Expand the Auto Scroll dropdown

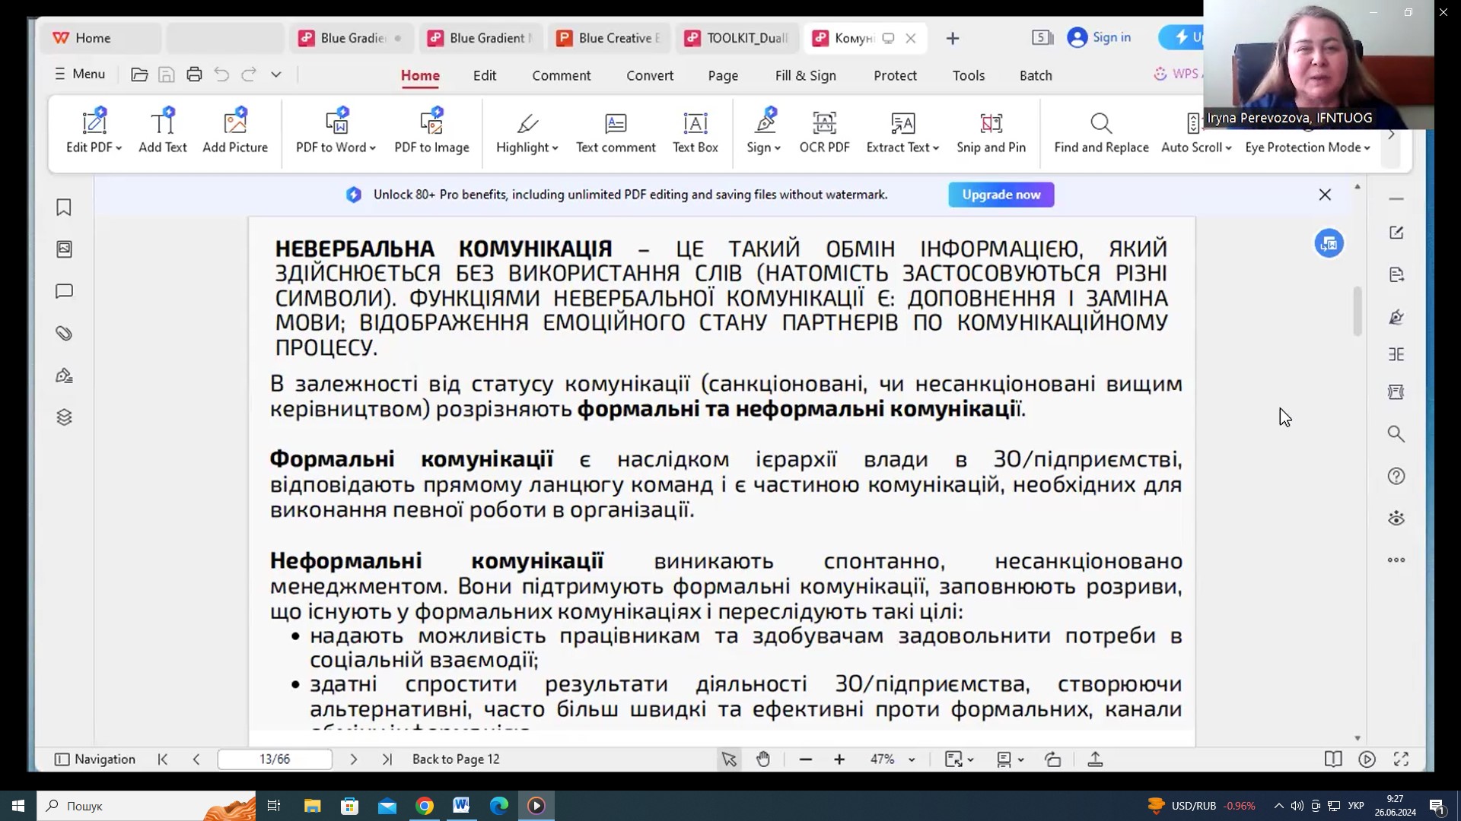tap(1228, 147)
